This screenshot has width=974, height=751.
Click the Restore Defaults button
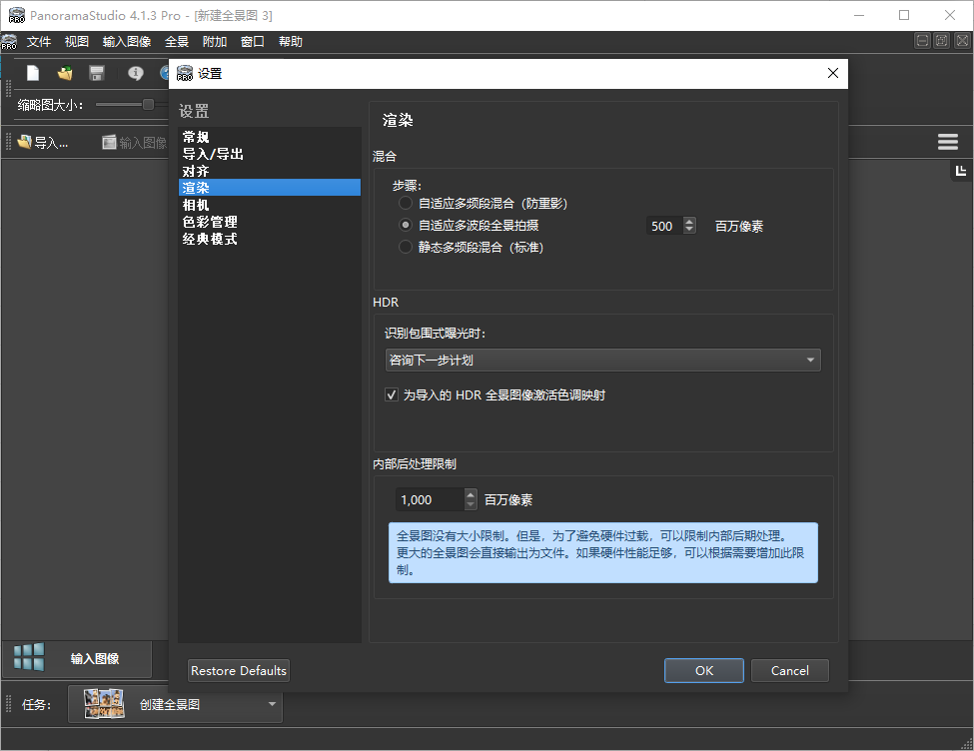point(238,670)
